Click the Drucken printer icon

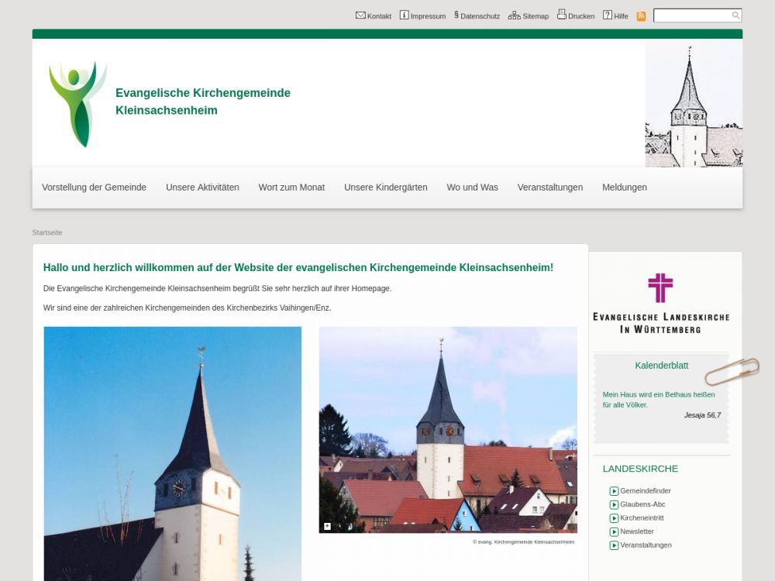tap(561, 15)
